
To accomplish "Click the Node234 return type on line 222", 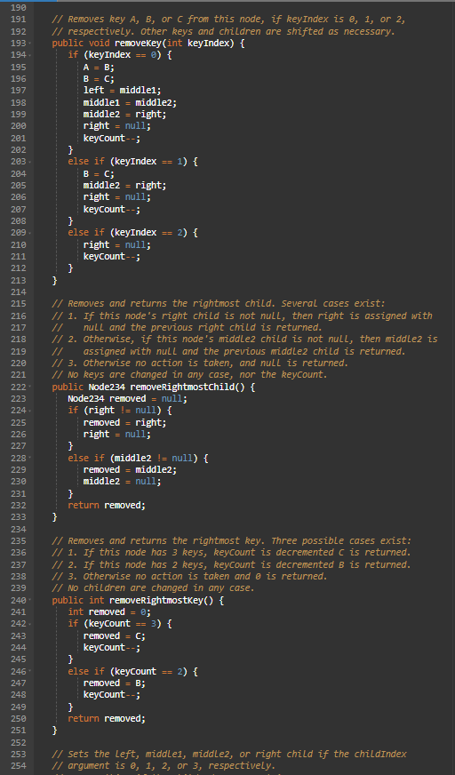I will click(107, 387).
